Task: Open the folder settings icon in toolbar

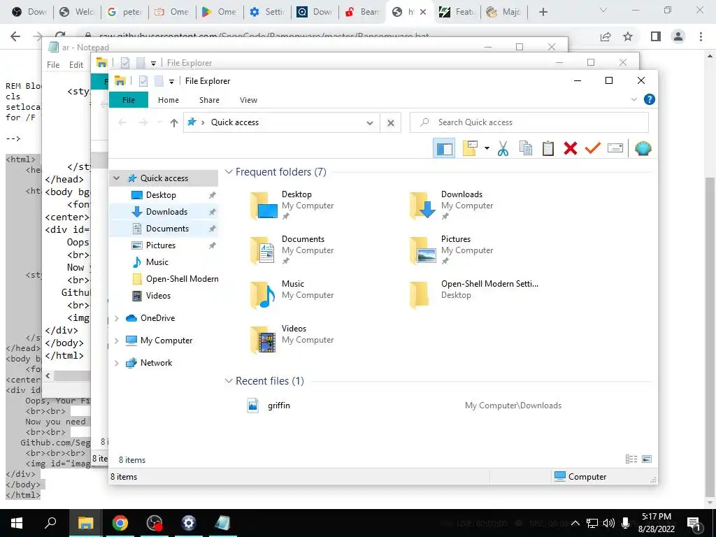Action: coord(470,148)
